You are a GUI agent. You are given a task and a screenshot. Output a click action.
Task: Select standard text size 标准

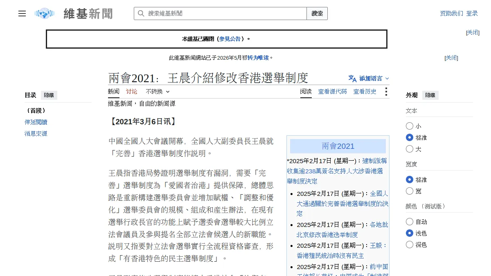click(410, 137)
